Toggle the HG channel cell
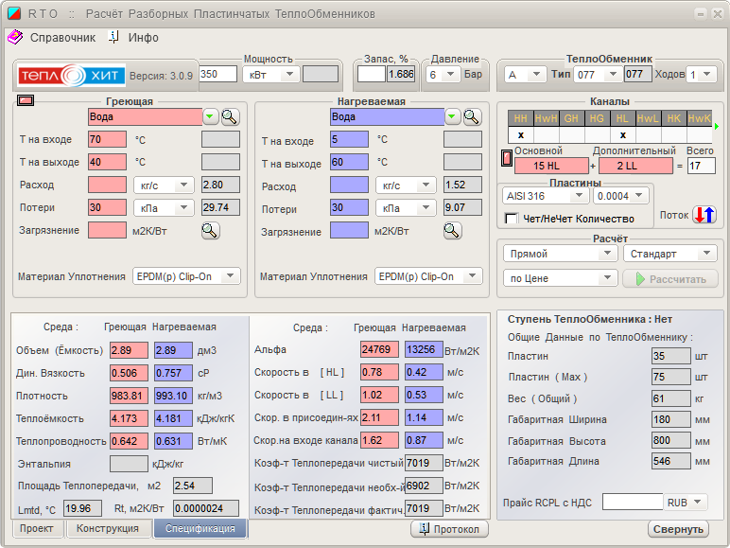730x548 pixels. click(x=598, y=134)
